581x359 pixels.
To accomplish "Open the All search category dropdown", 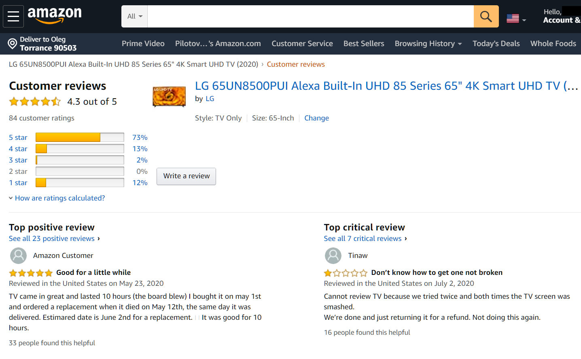I will click(x=135, y=17).
